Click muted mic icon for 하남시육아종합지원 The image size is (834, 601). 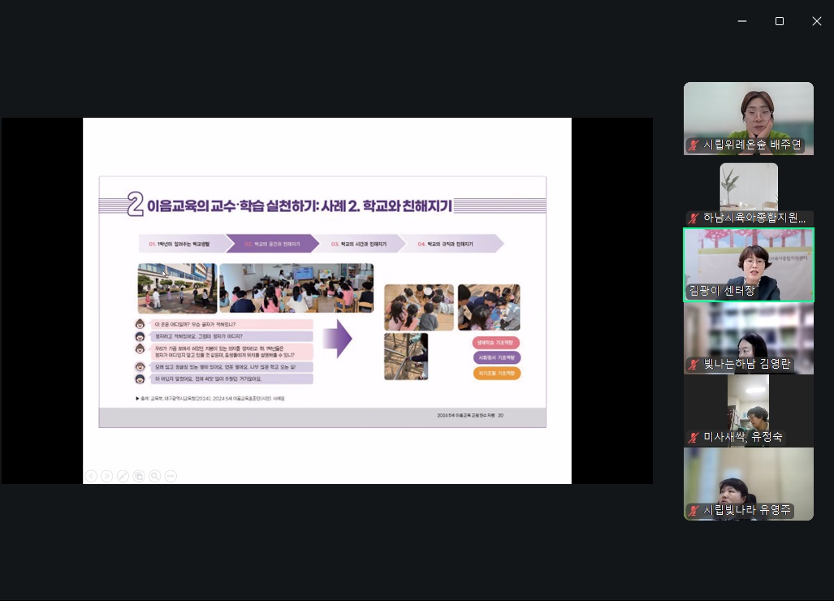[x=694, y=218]
